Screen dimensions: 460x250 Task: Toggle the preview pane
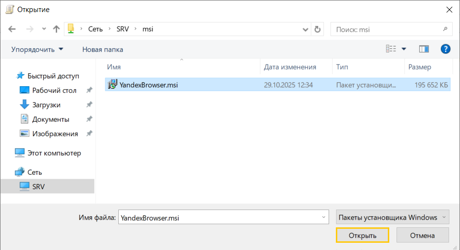[x=424, y=49]
